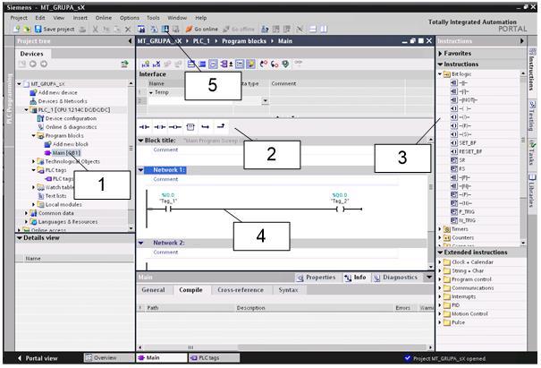Switch to the Syntax tab
The height and width of the screenshot is (368, 541).
[x=288, y=290]
